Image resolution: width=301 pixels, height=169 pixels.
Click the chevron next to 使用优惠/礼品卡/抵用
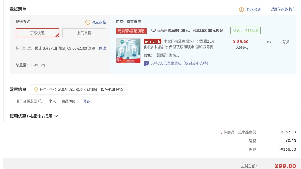coord(56,116)
